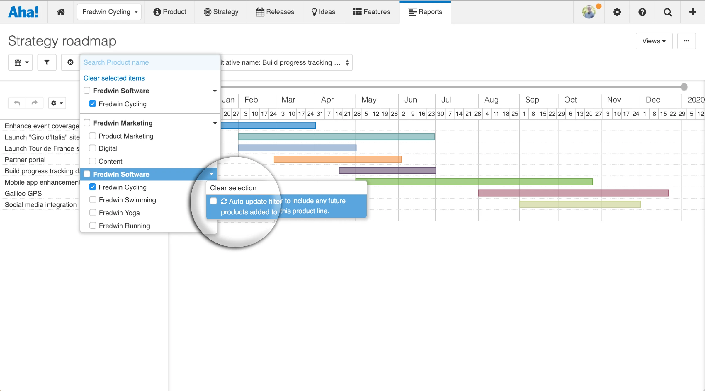Click the timeline zoom slider handle
Screen dimensions: 705x391
684,87
